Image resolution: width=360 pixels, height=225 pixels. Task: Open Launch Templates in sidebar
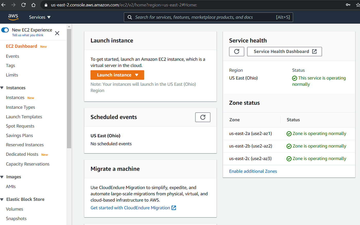point(24,117)
